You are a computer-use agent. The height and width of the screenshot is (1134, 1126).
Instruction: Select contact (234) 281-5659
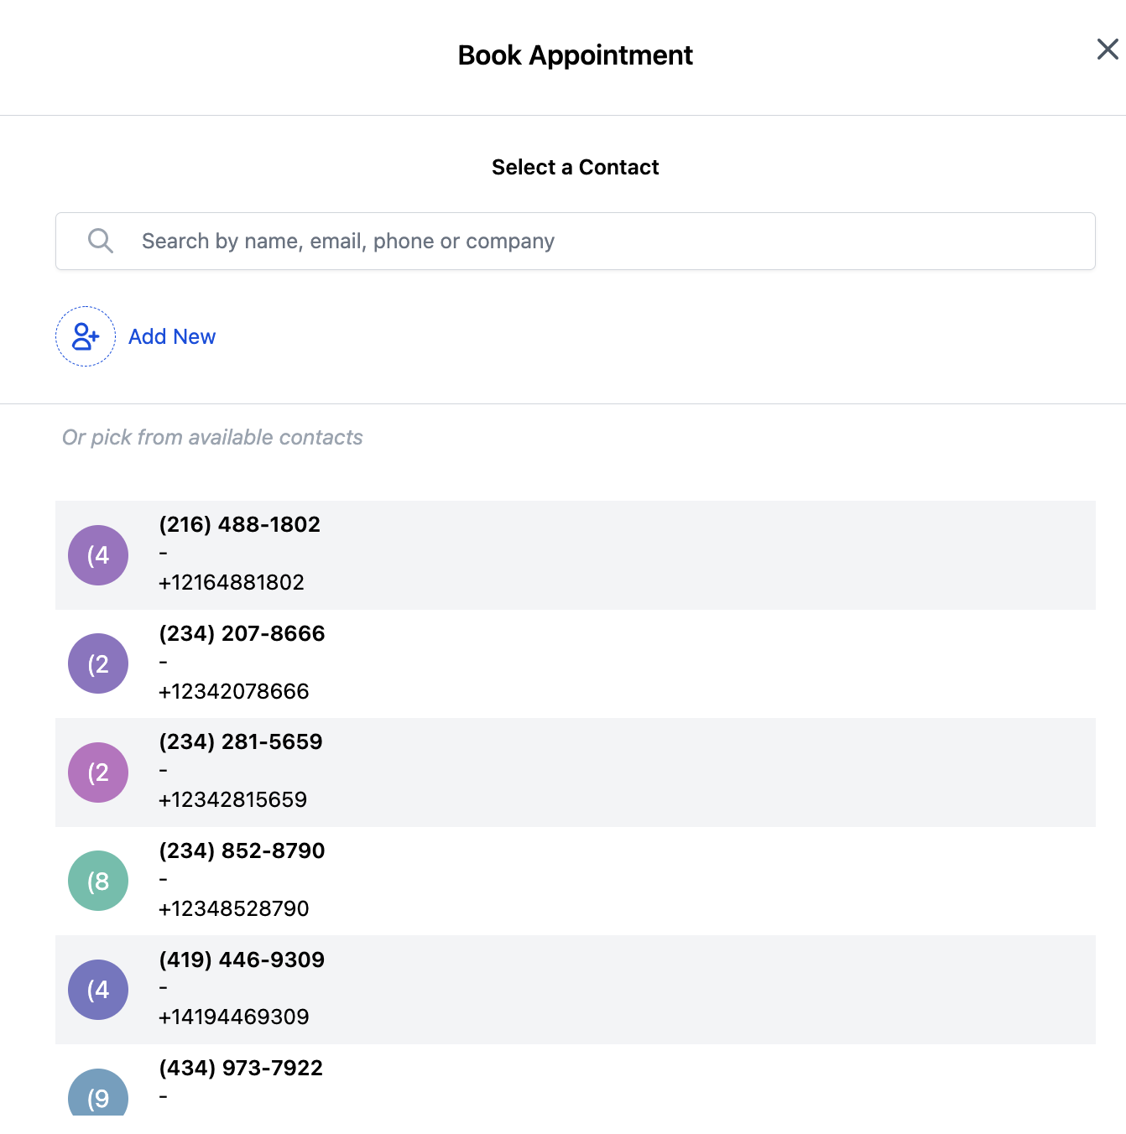pyautogui.click(x=241, y=742)
